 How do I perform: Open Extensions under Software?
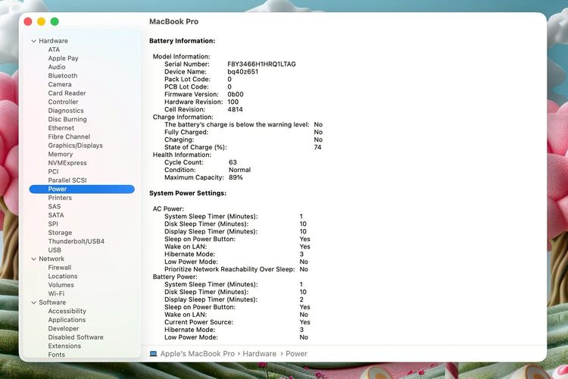pos(64,346)
